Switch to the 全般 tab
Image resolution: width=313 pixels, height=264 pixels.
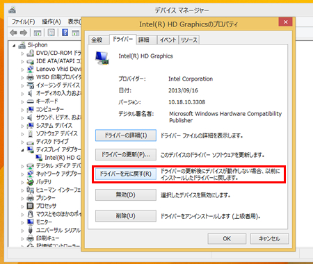[98, 40]
